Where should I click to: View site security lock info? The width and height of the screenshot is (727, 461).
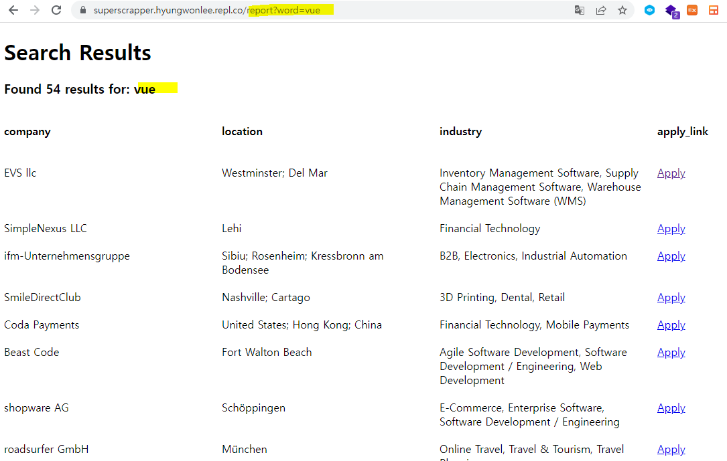tap(83, 10)
